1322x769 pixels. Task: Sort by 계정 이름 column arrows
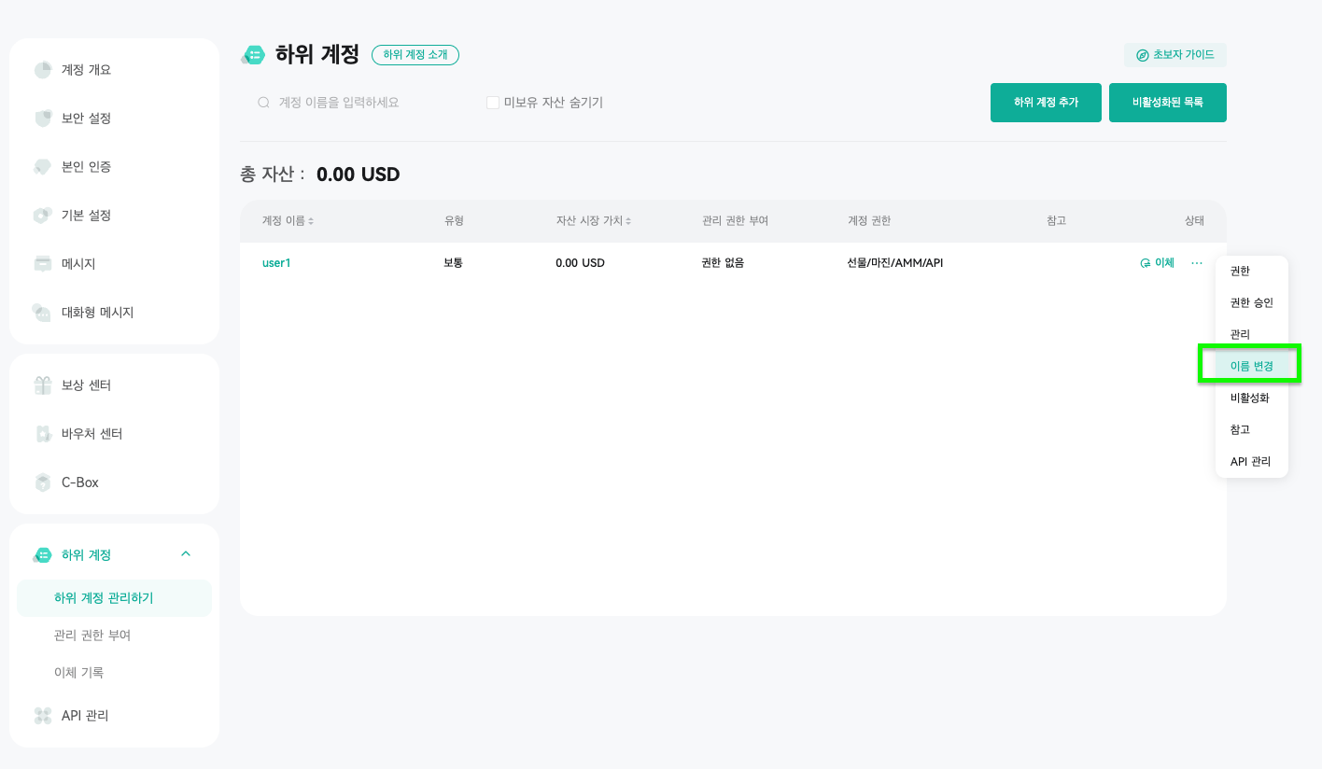click(311, 221)
